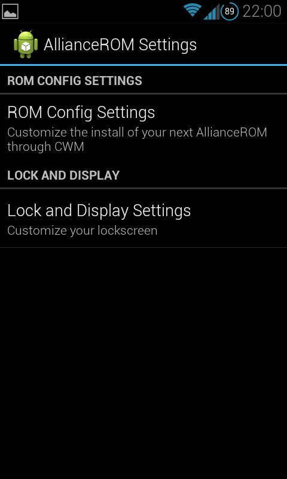
Task: Tap the cellular signal bars icon
Action: point(212,12)
